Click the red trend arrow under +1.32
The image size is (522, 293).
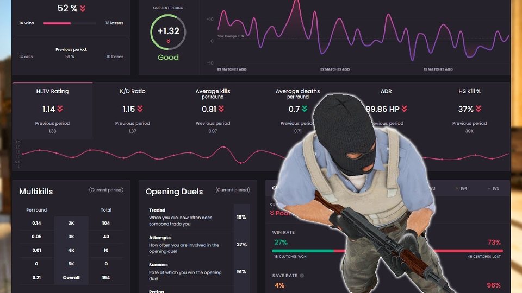168,41
